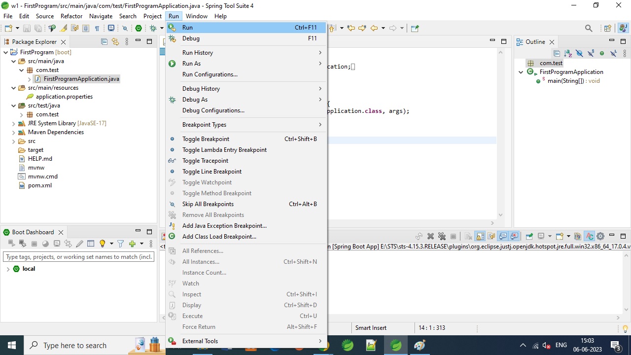The width and height of the screenshot is (631, 355).
Task: Expand JRE System Library node
Action: point(13,123)
